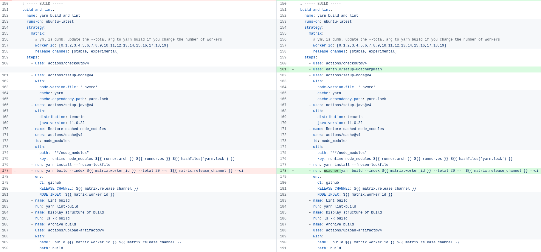
Task: Click 'run: yarn lint-build' in right pane
Action: [x=335, y=206]
